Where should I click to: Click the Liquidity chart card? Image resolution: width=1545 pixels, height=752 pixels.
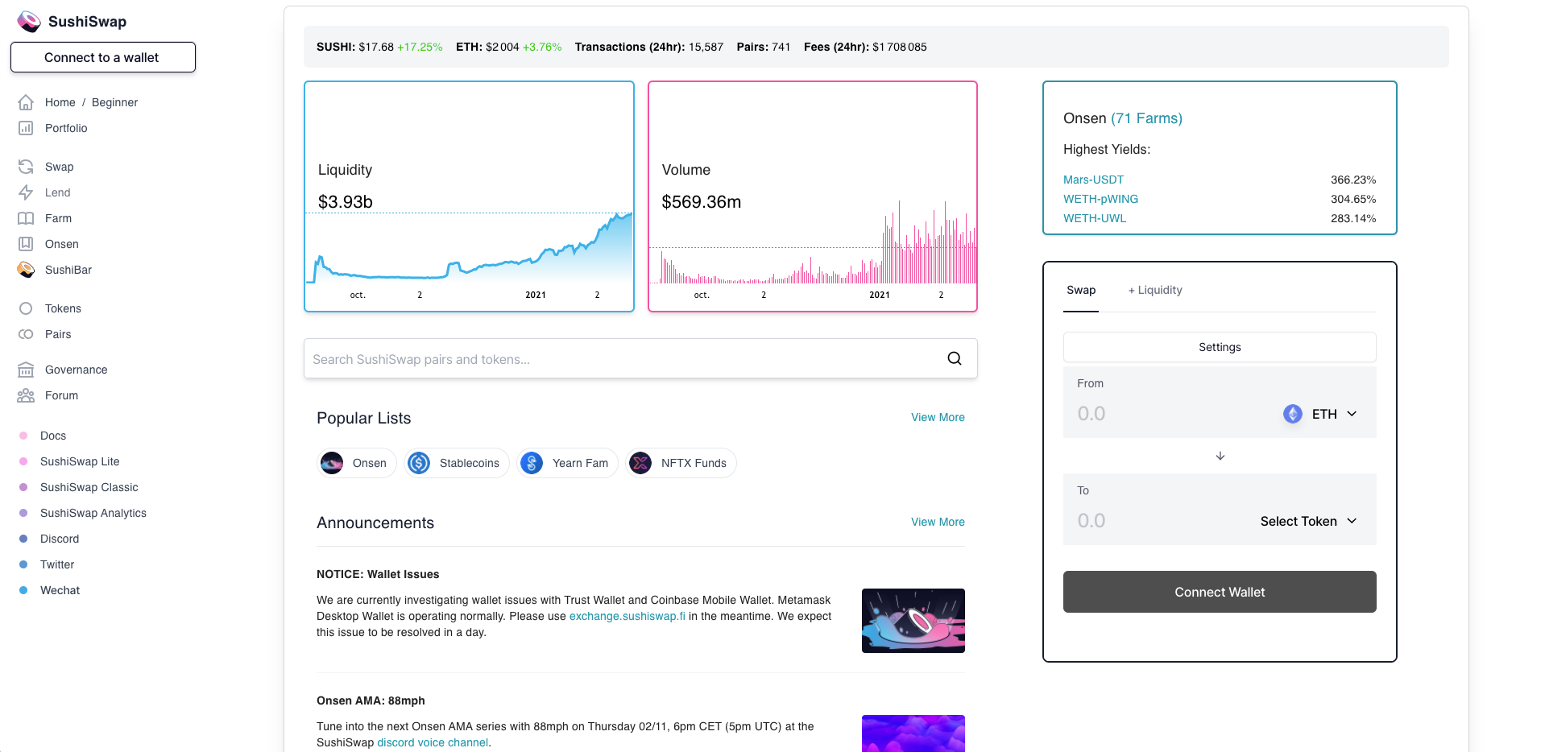click(469, 196)
